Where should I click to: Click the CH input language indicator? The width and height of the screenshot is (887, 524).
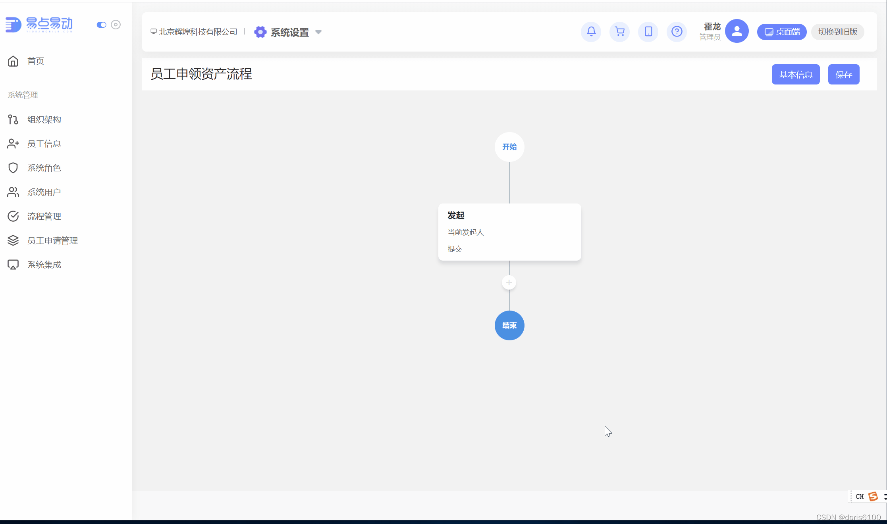860,497
